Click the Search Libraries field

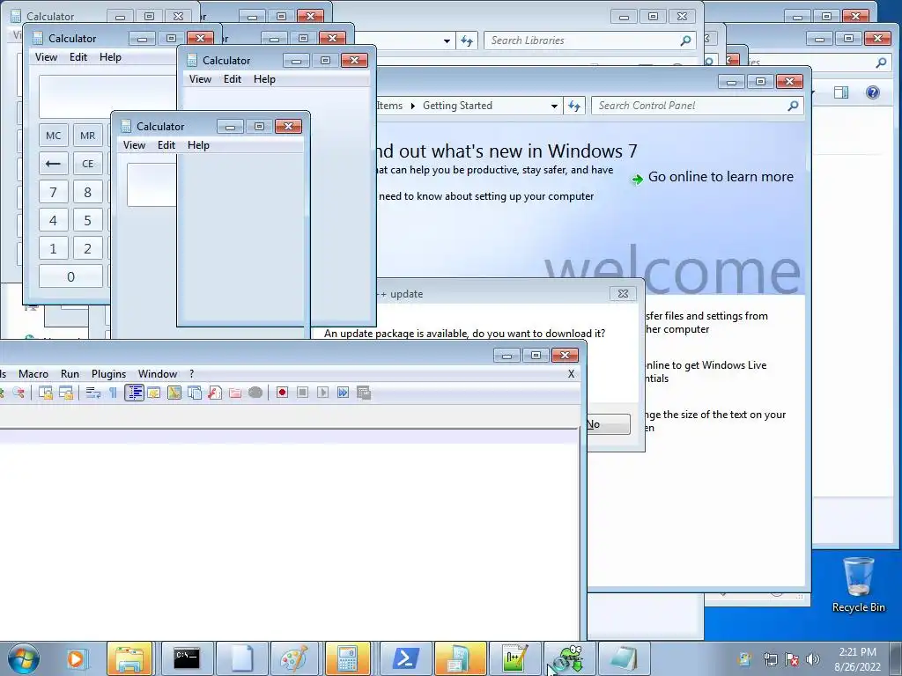[589, 40]
